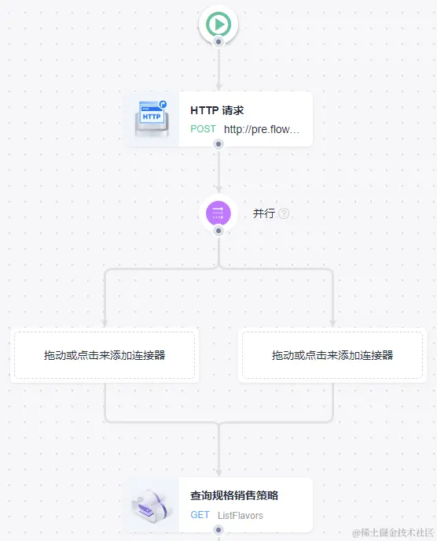437x541 pixels.
Task: Click the green start trigger play icon
Action: coord(218,24)
